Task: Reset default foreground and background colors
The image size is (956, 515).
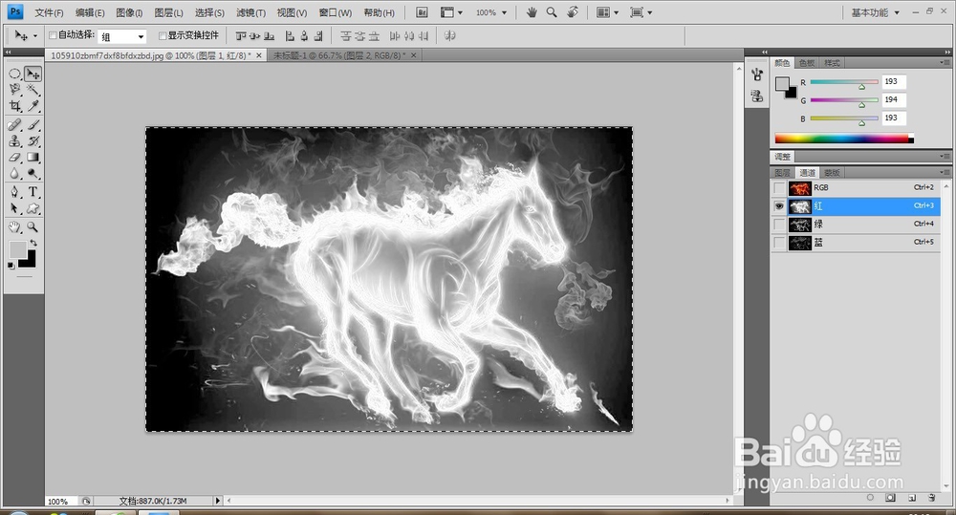Action: 11,266
